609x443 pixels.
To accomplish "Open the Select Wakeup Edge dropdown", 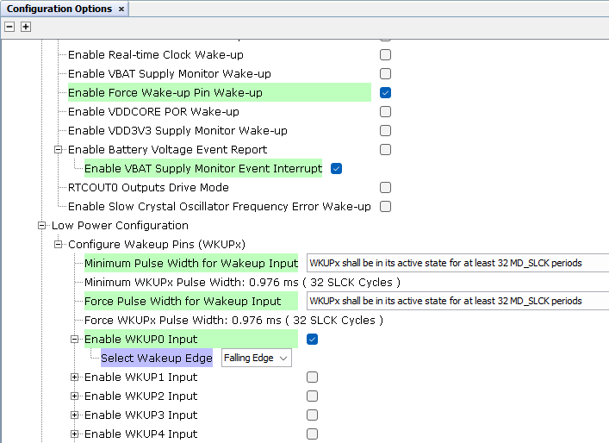I will (257, 358).
